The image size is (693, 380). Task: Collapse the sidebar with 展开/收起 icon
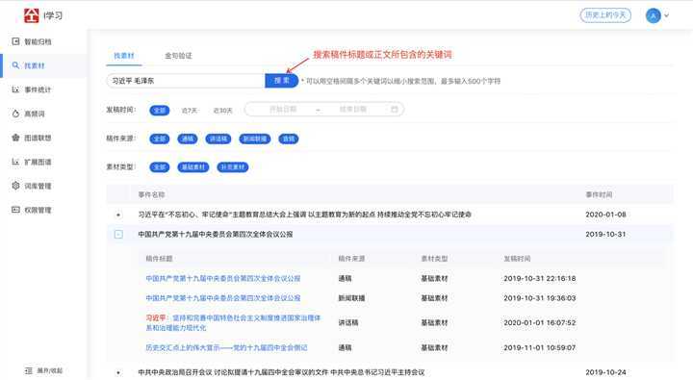tap(29, 370)
